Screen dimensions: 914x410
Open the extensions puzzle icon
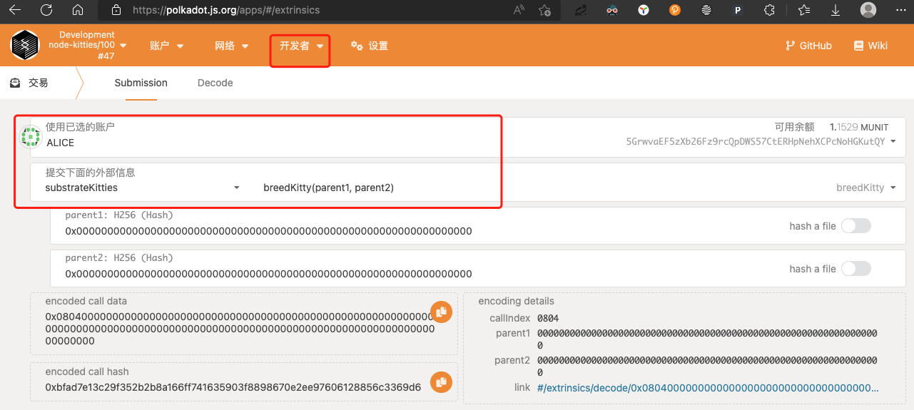click(769, 10)
